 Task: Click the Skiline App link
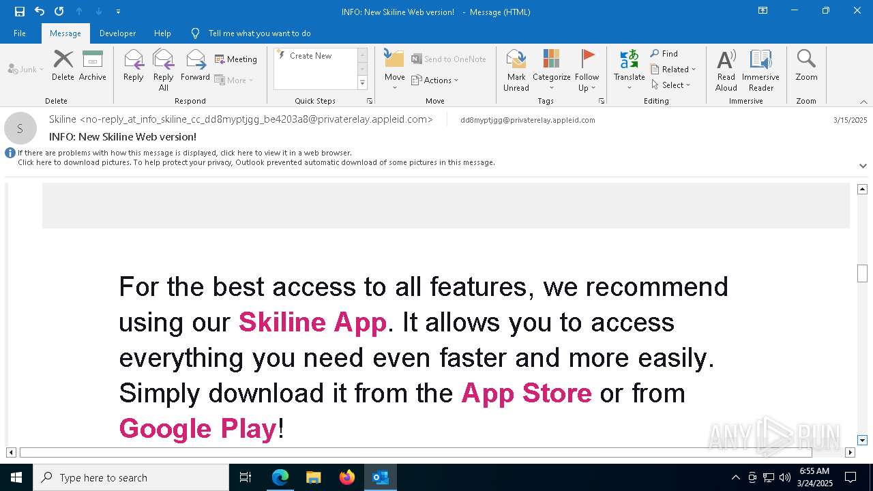click(312, 322)
